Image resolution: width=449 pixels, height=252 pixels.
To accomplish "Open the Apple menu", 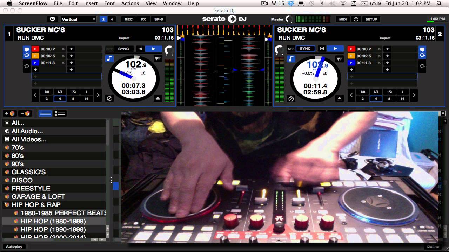I will (9, 3).
